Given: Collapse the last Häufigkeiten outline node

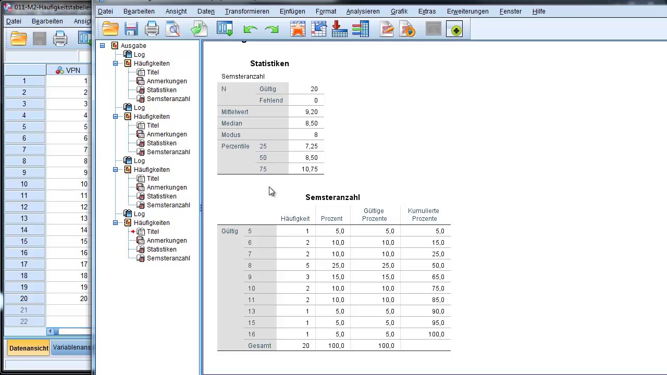Looking at the screenshot, I should point(116,223).
